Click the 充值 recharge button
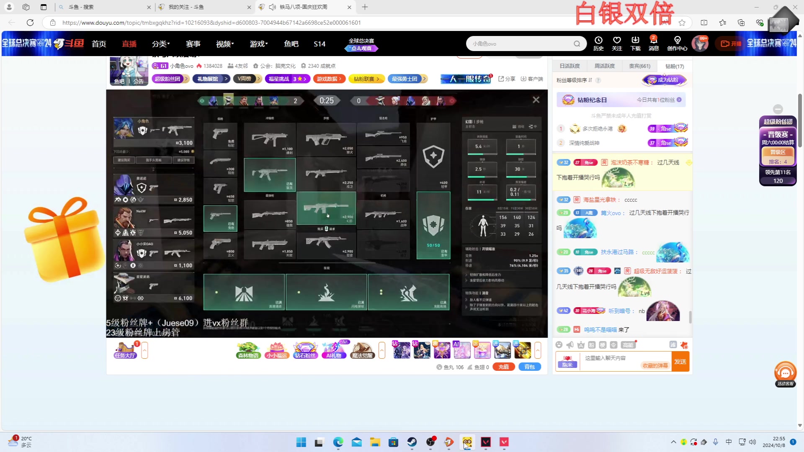 point(504,367)
